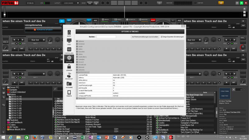Adjust the red gain knob on deck 2
249x140 pixels.
click(243, 47)
